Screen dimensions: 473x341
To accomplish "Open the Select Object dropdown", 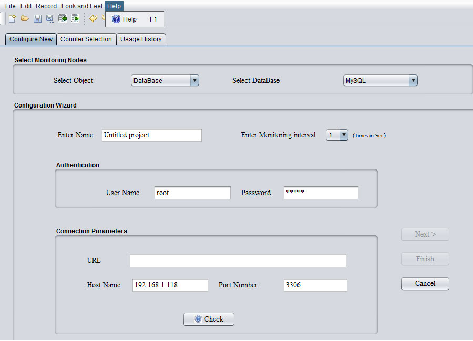I will [165, 80].
